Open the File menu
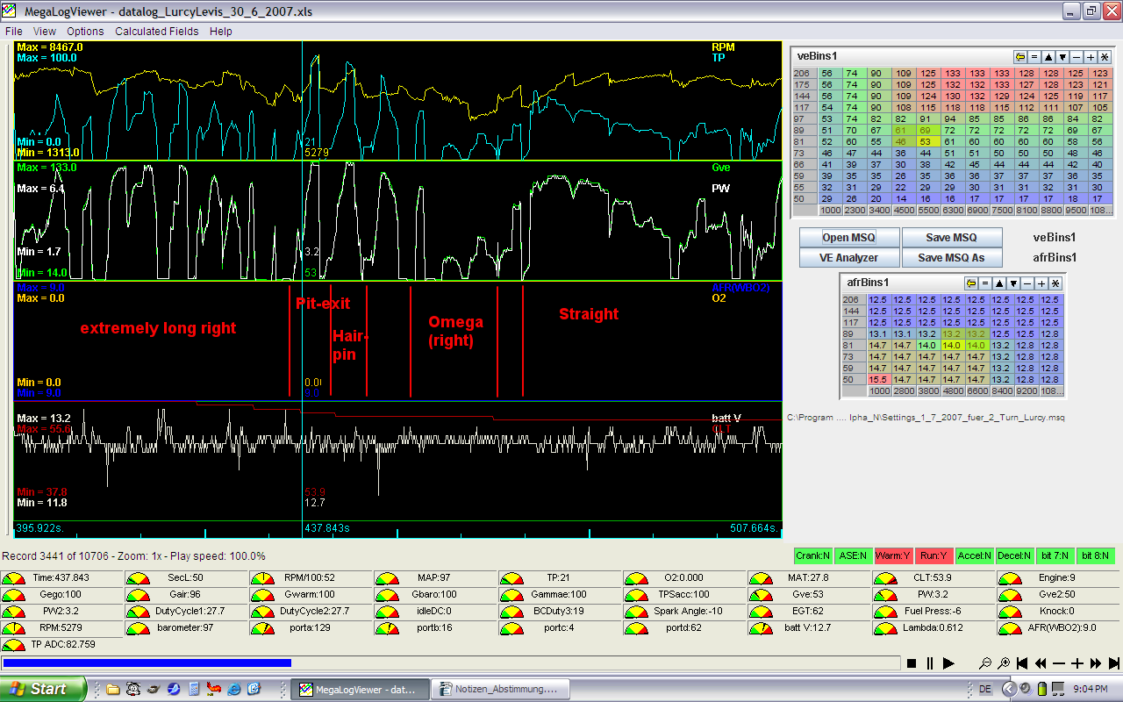Screen dimensions: 1123x702 [14, 31]
